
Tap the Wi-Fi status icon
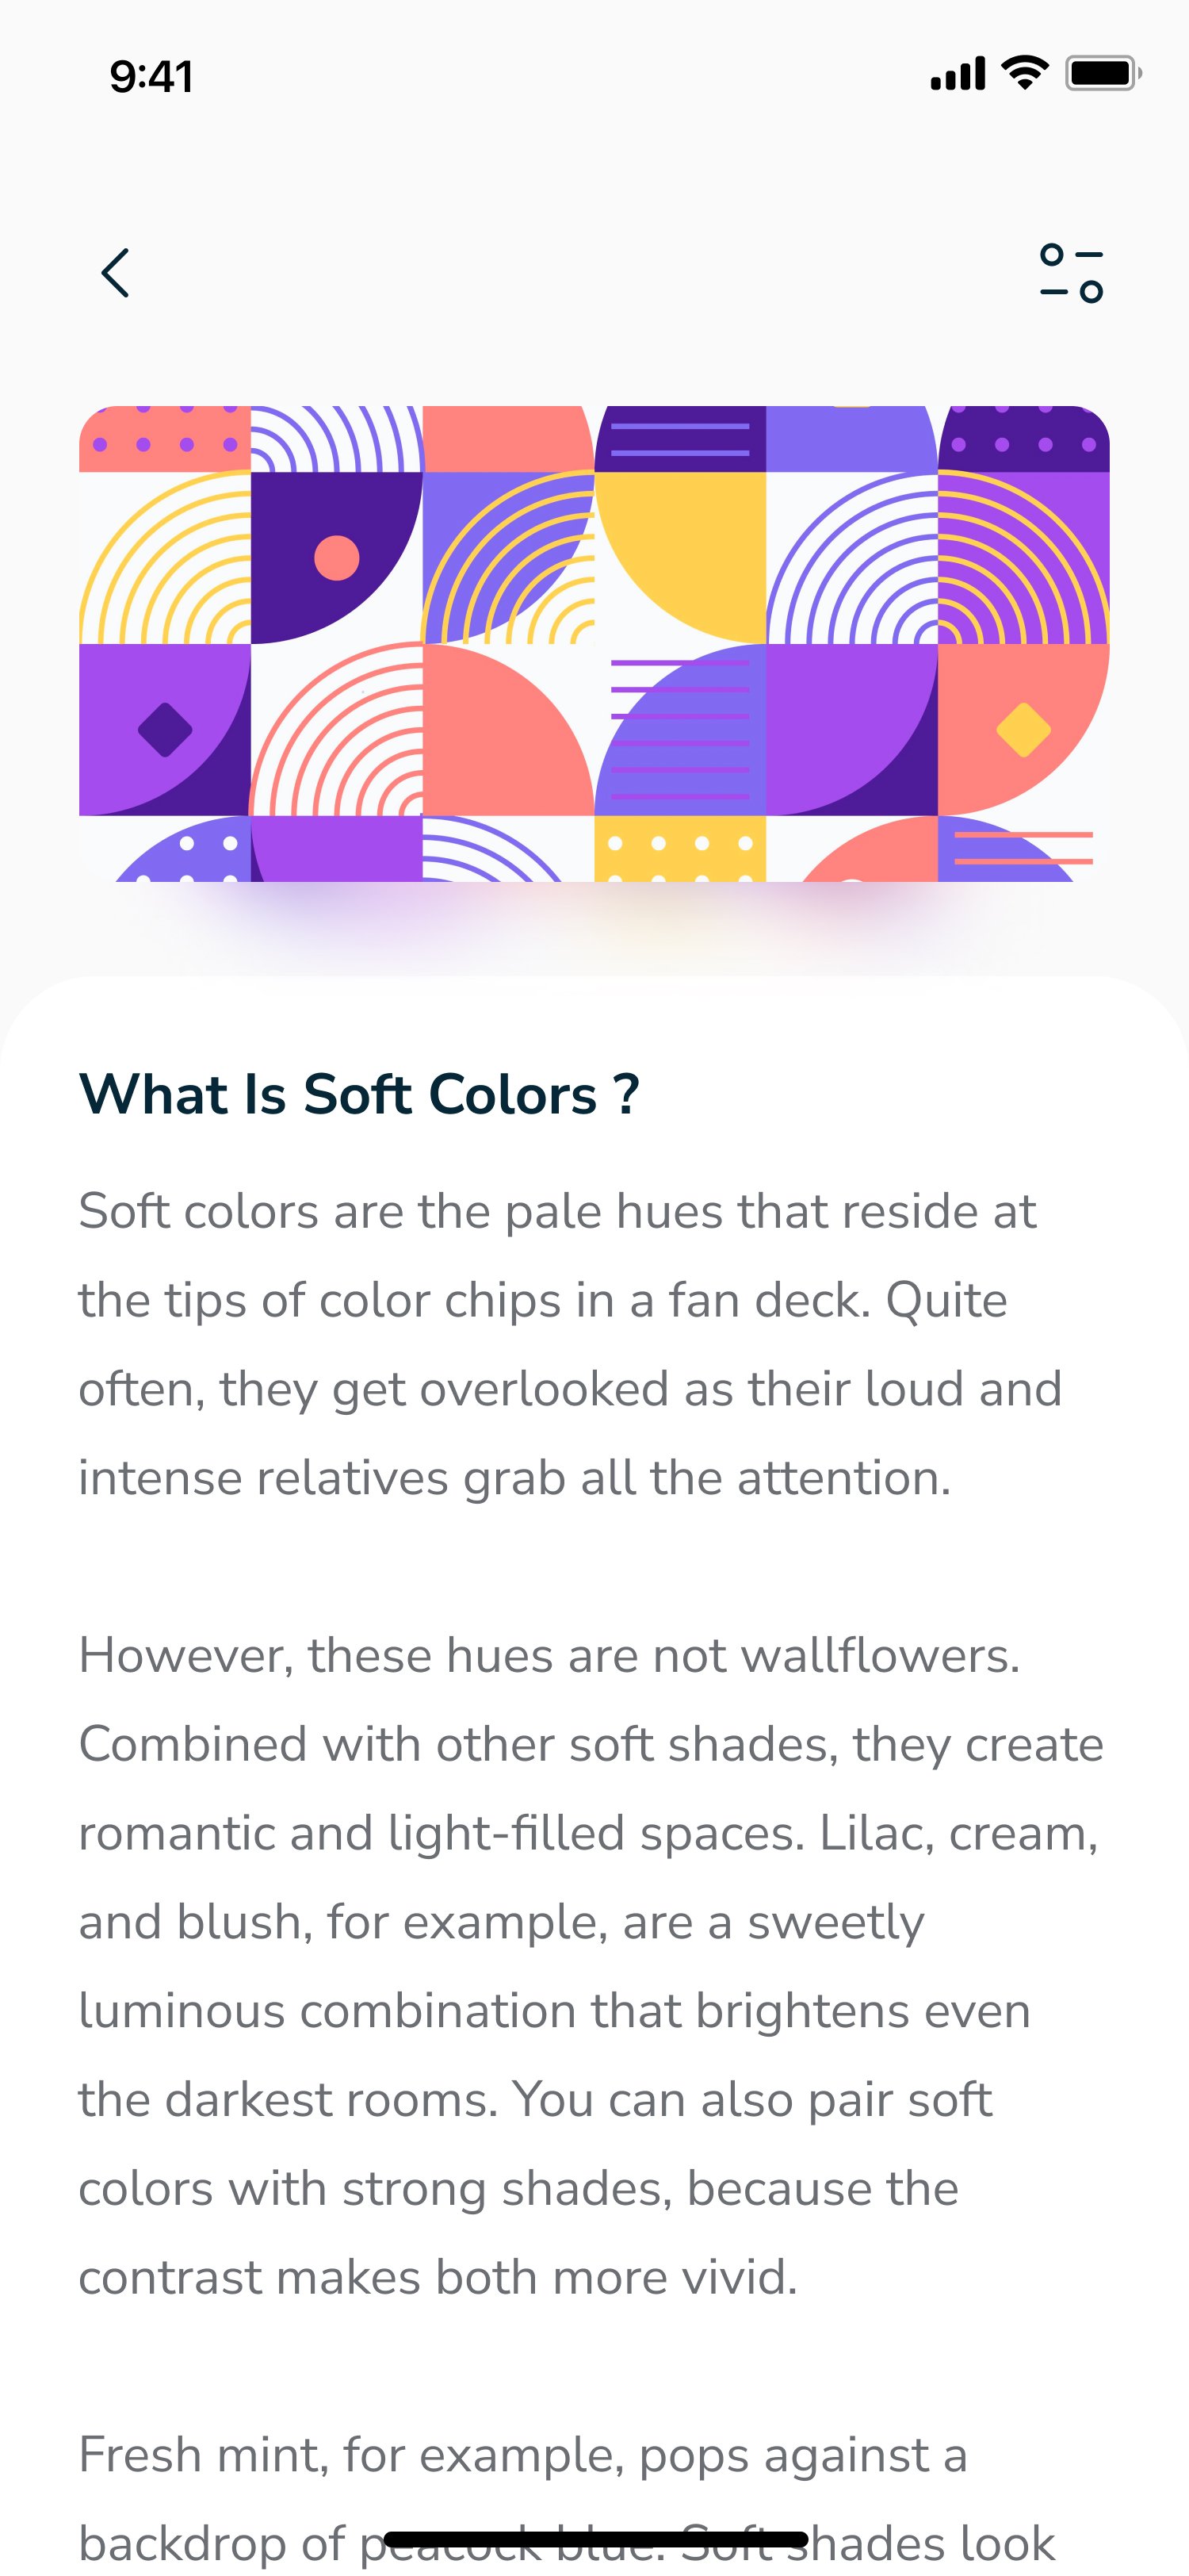[x=1024, y=73]
